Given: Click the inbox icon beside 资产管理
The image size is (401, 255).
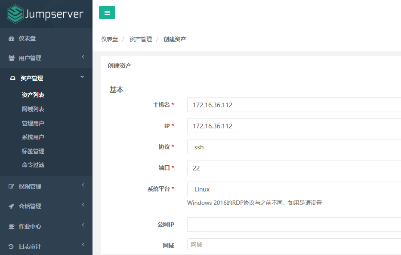Looking at the screenshot, I should pyautogui.click(x=13, y=79).
